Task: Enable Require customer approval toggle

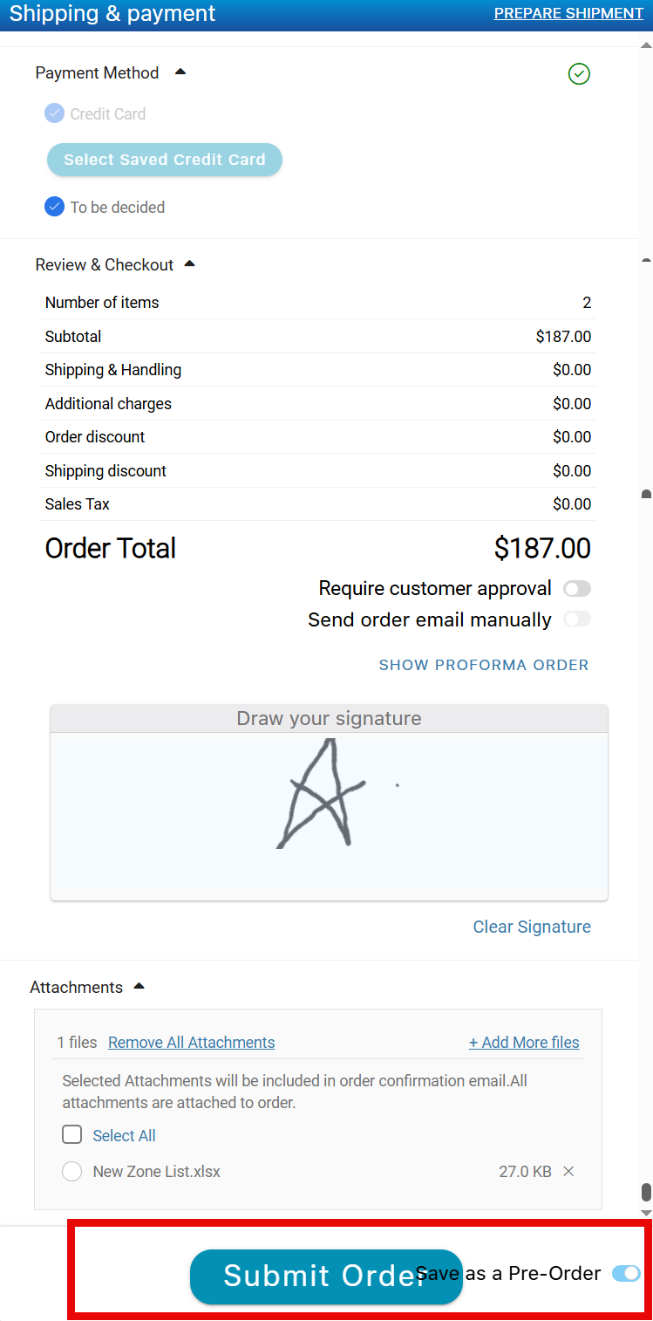Action: tap(577, 589)
